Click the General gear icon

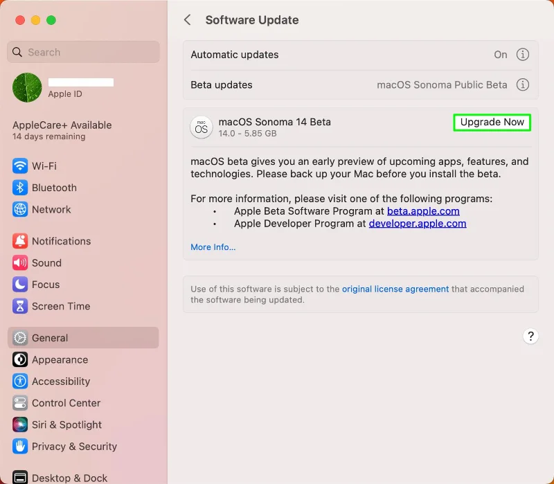tap(20, 338)
